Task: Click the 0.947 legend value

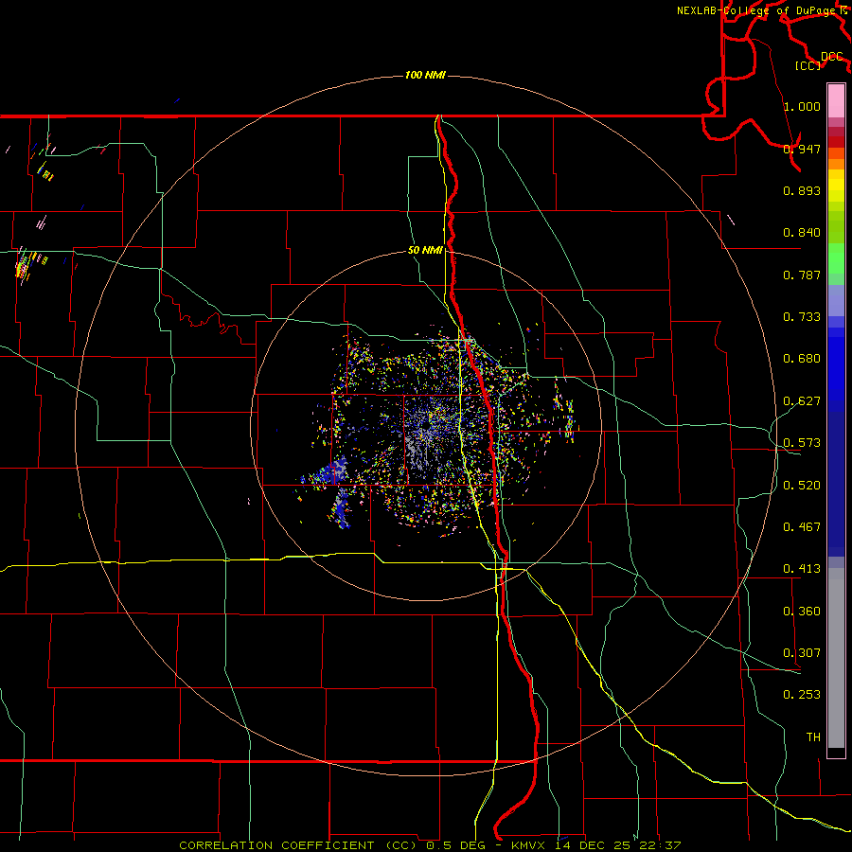Action: (x=802, y=149)
